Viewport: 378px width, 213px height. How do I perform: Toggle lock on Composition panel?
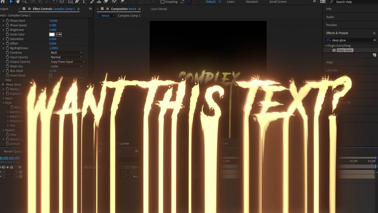pyautogui.click(x=107, y=9)
